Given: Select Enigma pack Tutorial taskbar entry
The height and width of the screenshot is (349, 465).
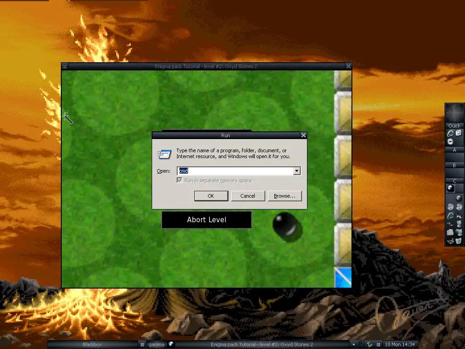Looking at the screenshot, I should (262, 344).
